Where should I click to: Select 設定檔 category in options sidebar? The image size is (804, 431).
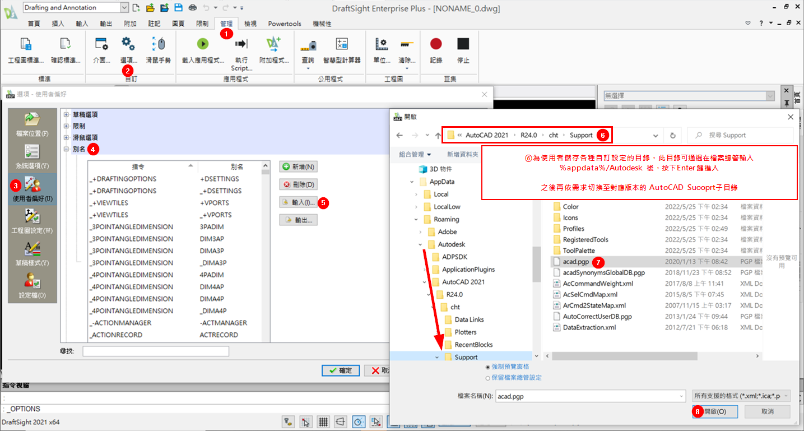click(32, 286)
